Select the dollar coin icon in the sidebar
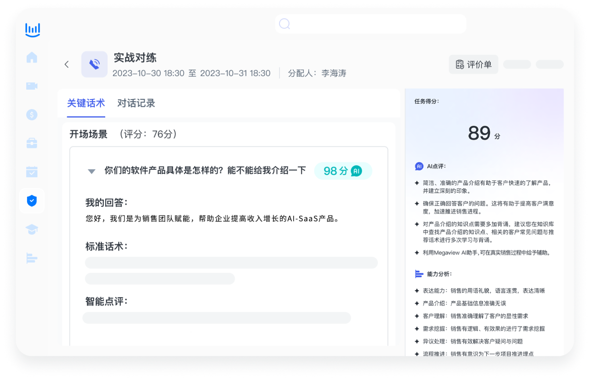This screenshot has width=590, height=380. 32,115
